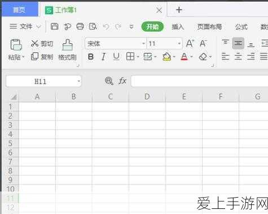Viewport: 268px width, 214px height.
Task: Click the eraser clear-format icon
Action: pos(203,56)
